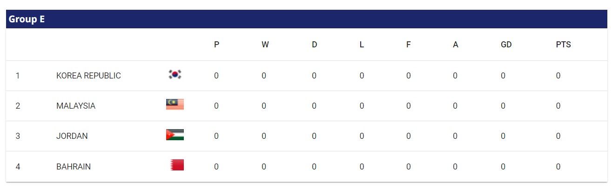
Task: Click the Bahrain flag icon
Action: click(x=177, y=165)
